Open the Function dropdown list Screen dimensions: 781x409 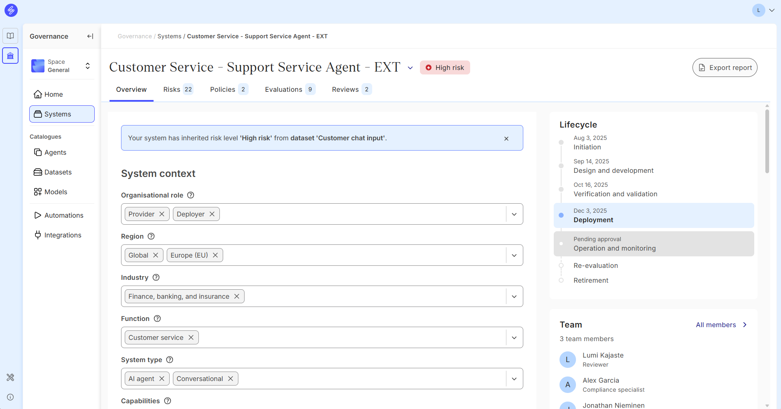514,337
